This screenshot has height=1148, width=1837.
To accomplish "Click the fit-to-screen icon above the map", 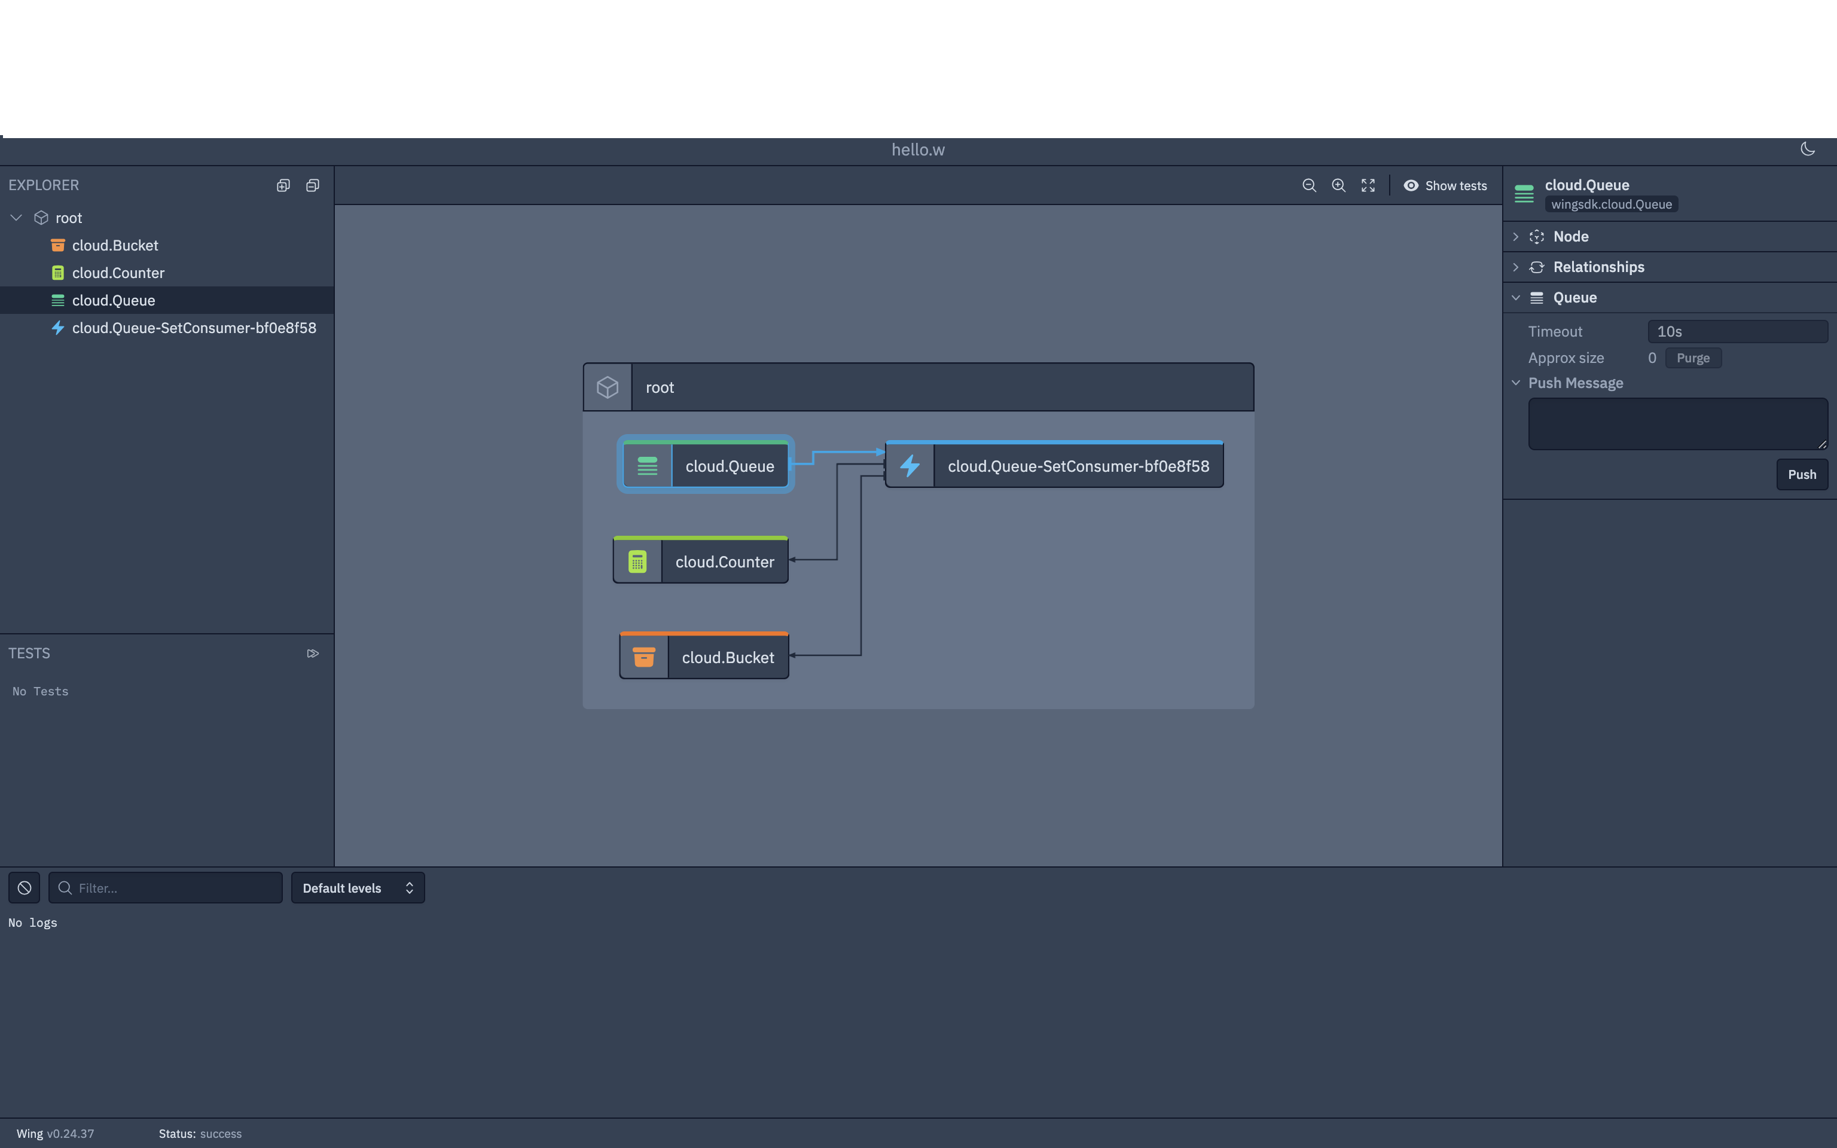I will (x=1368, y=185).
